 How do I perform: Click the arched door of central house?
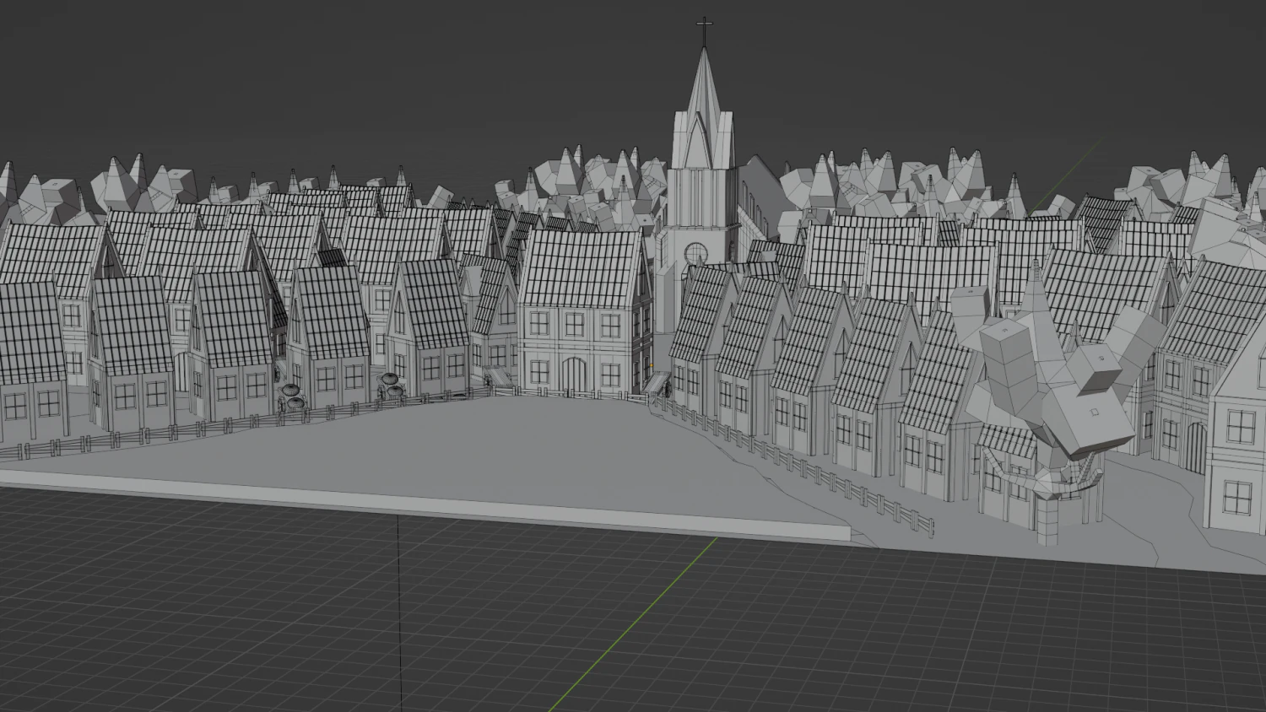[574, 375]
